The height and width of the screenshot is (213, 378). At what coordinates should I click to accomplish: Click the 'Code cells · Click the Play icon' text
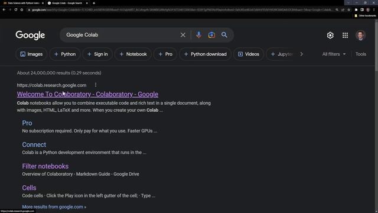coord(89,196)
